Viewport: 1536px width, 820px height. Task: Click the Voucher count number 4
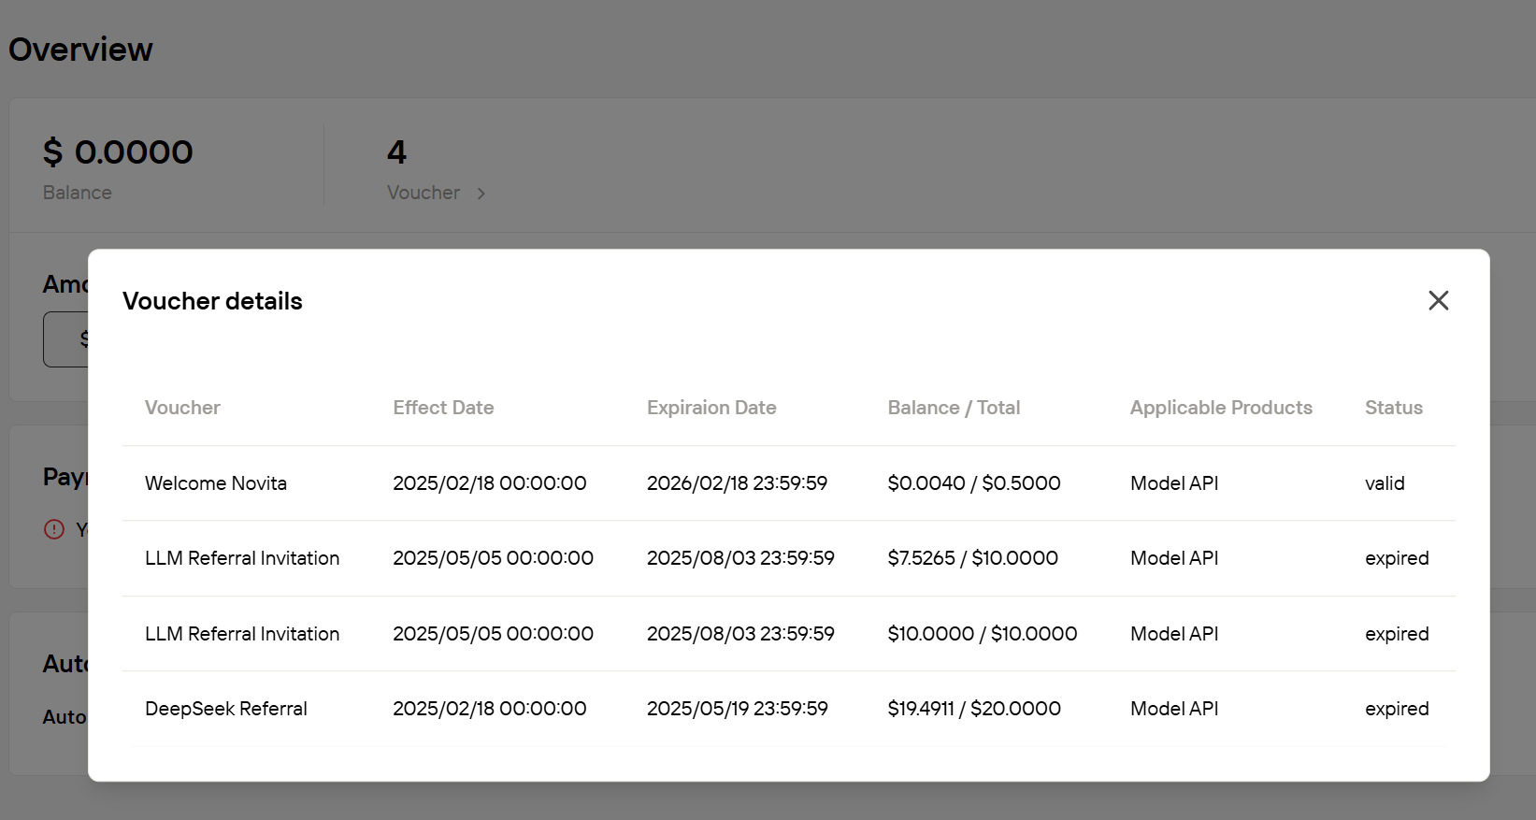[396, 152]
